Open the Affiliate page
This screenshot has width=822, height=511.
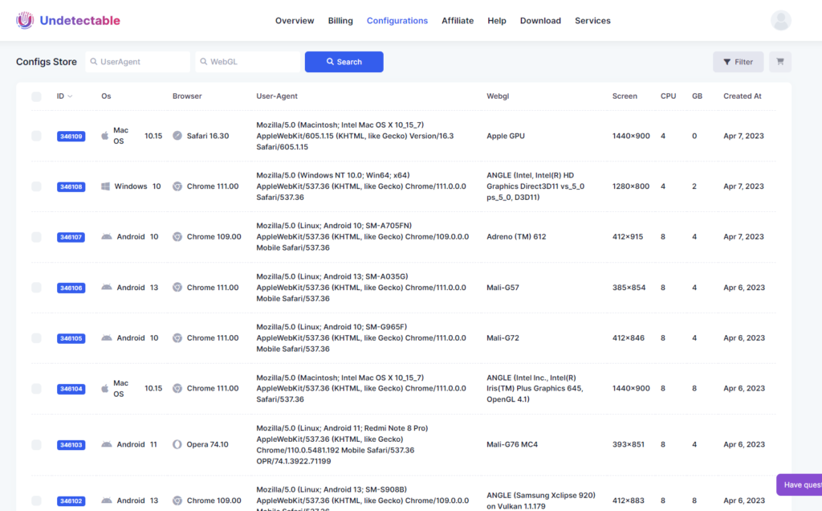coord(457,20)
